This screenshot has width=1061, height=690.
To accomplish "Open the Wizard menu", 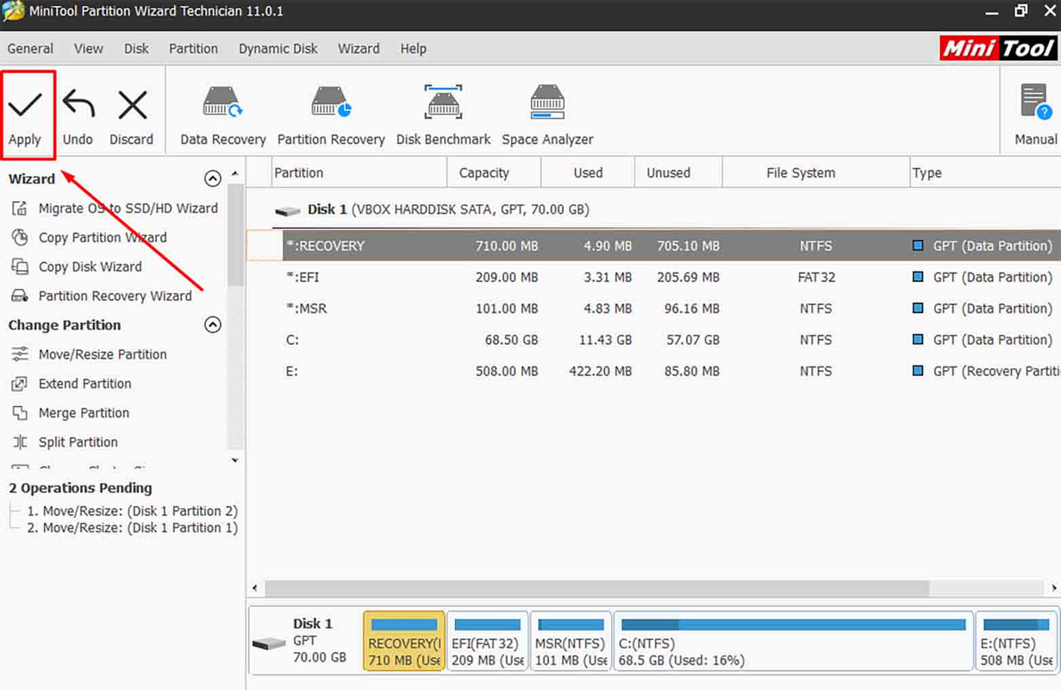I will 359,48.
